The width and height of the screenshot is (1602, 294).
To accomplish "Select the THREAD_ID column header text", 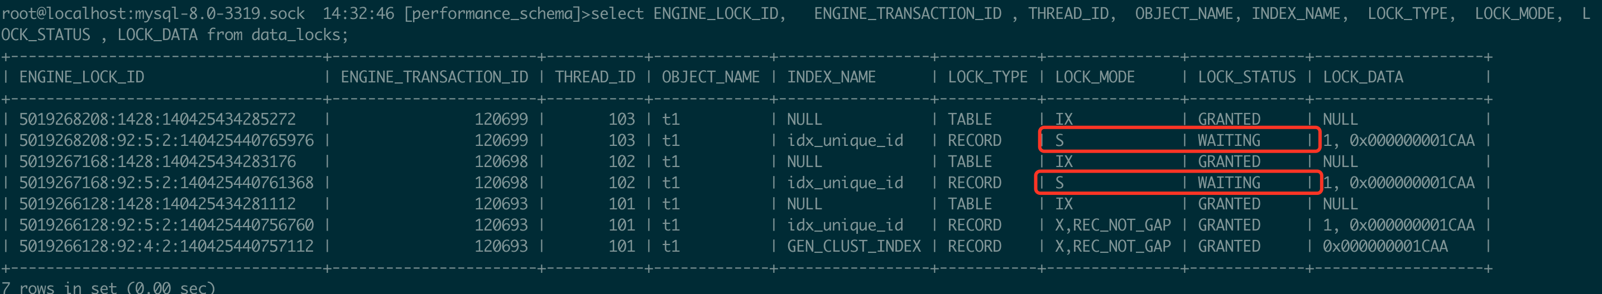I will pyautogui.click(x=595, y=77).
